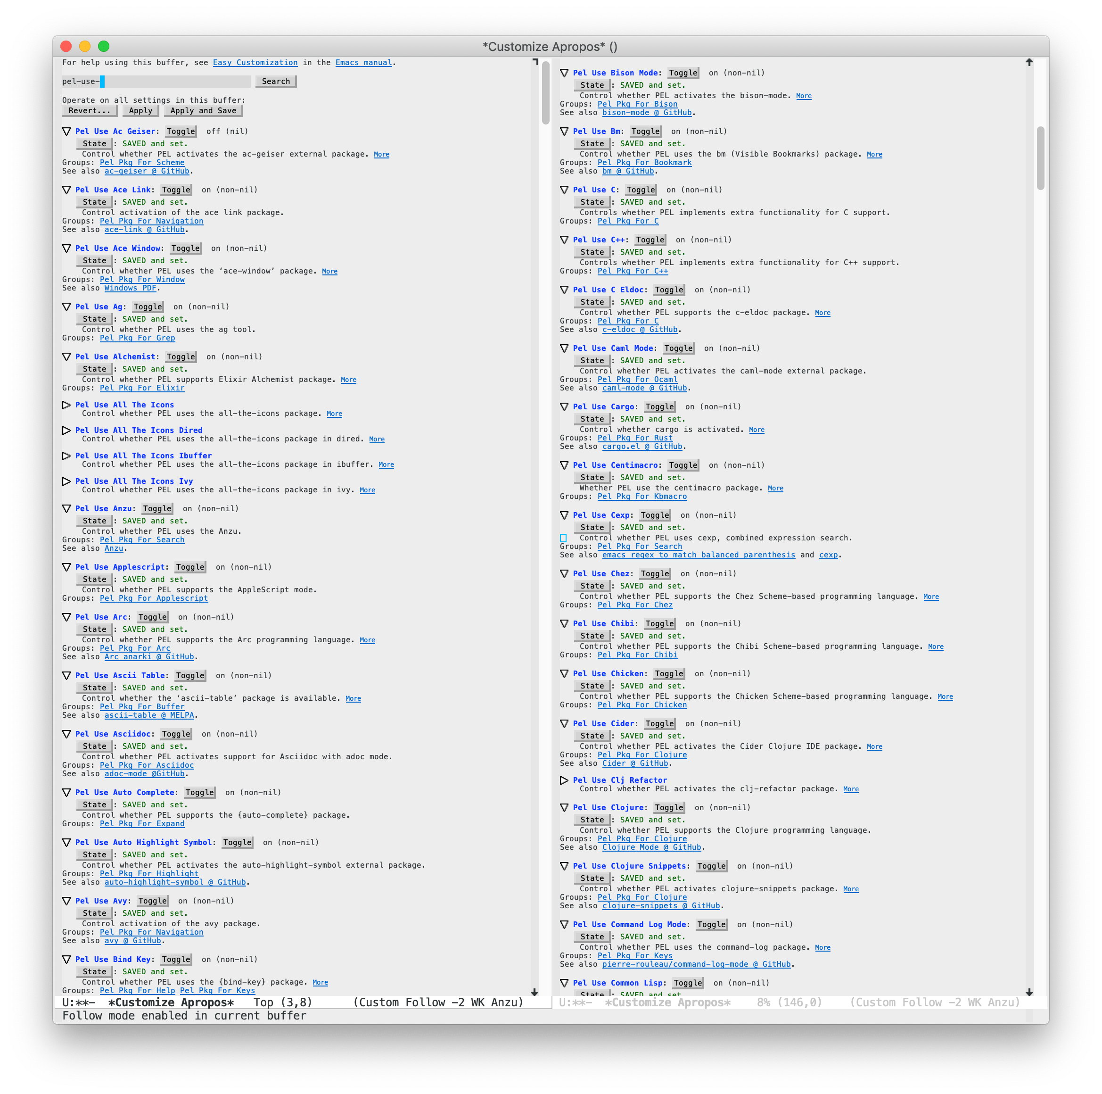1102x1094 pixels.
Task: Open State menu for Pel Use Chibi
Action: [x=592, y=636]
